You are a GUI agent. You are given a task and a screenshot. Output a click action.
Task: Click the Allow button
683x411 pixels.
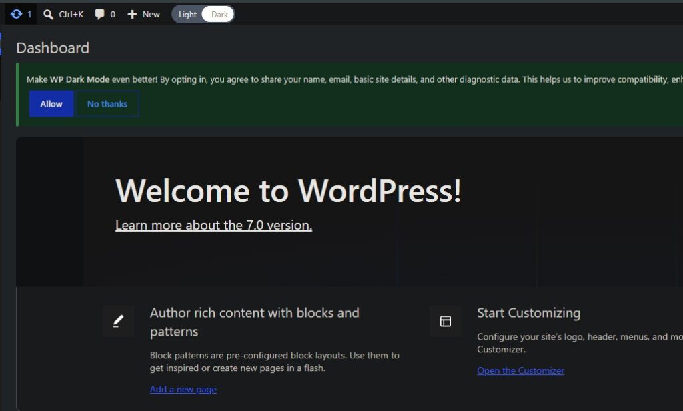pyautogui.click(x=51, y=103)
